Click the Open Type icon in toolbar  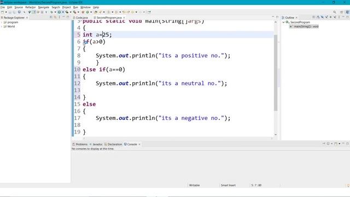(96, 12)
